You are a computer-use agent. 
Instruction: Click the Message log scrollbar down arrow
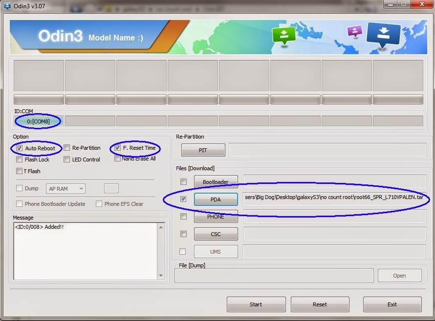pyautogui.click(x=161, y=275)
